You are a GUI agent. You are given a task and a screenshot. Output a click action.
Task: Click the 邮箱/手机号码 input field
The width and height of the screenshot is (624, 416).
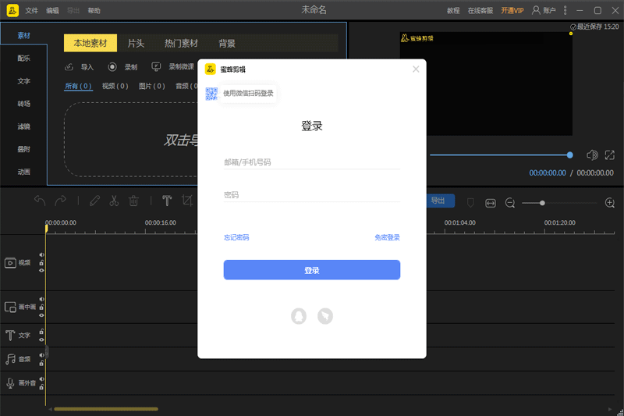[x=311, y=162]
